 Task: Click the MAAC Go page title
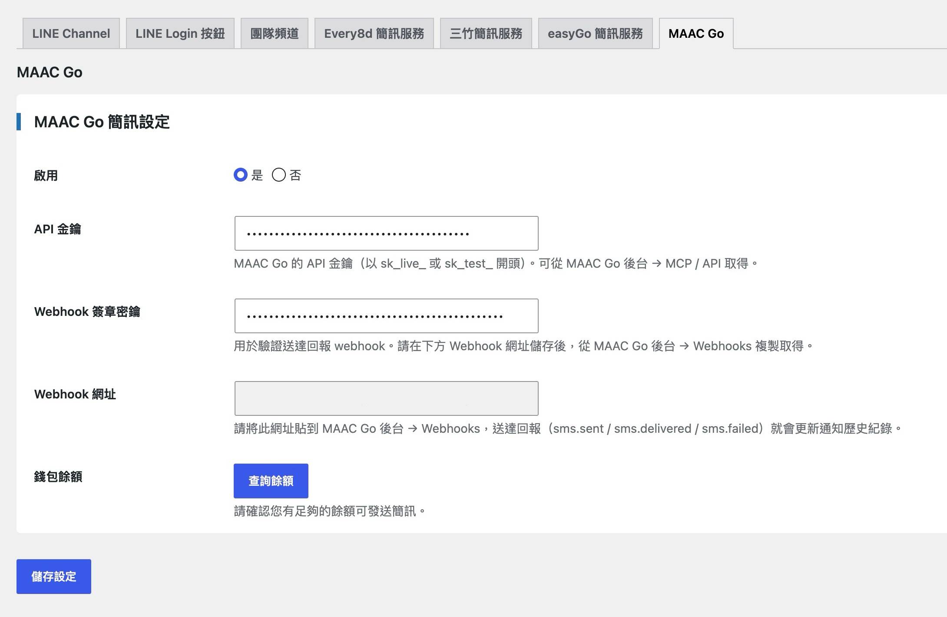tap(50, 72)
